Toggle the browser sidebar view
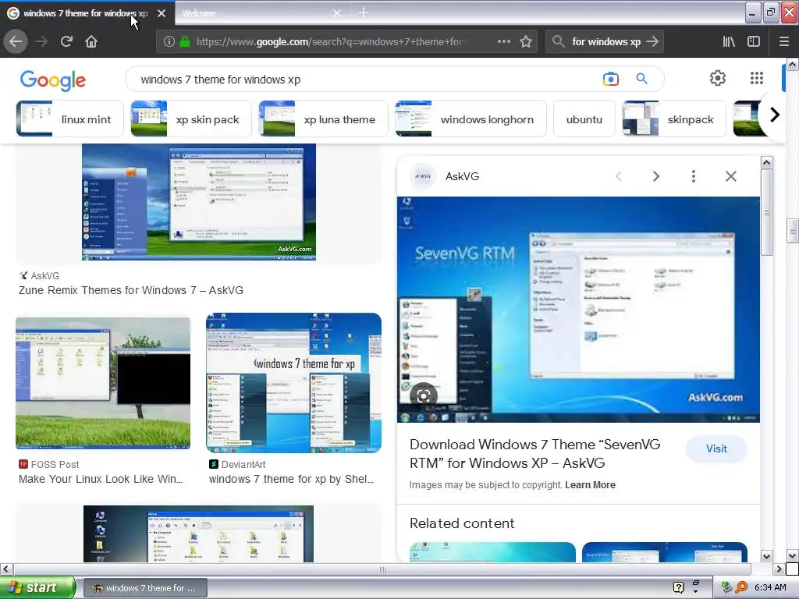799x599 pixels. [x=754, y=42]
